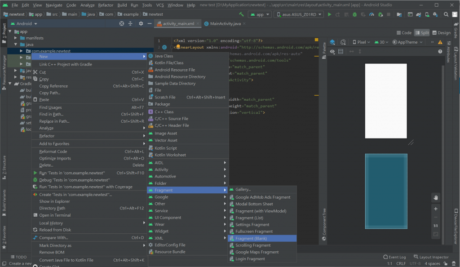
Task: Collapse the java folder in project tree
Action: (x=16, y=44)
